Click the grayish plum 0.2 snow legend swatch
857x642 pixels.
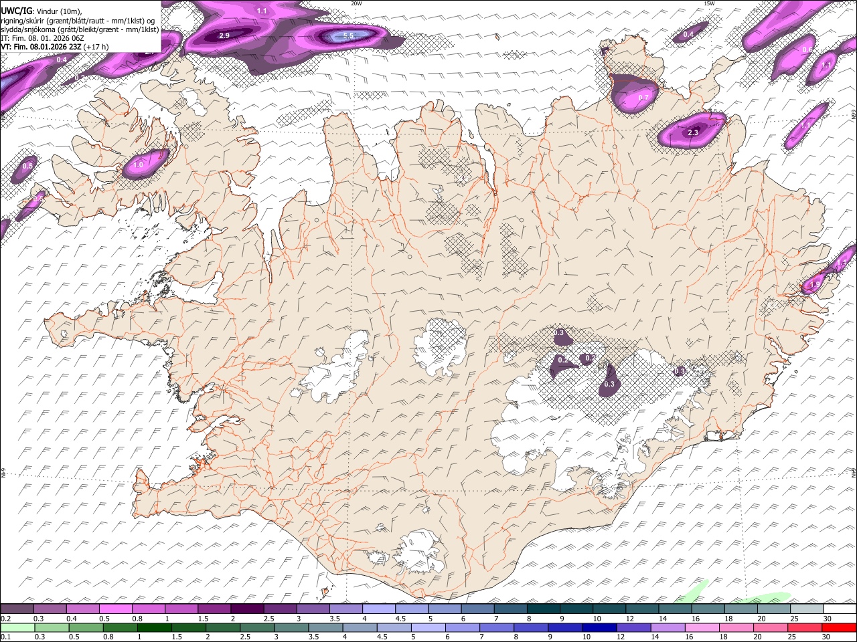point(17,609)
